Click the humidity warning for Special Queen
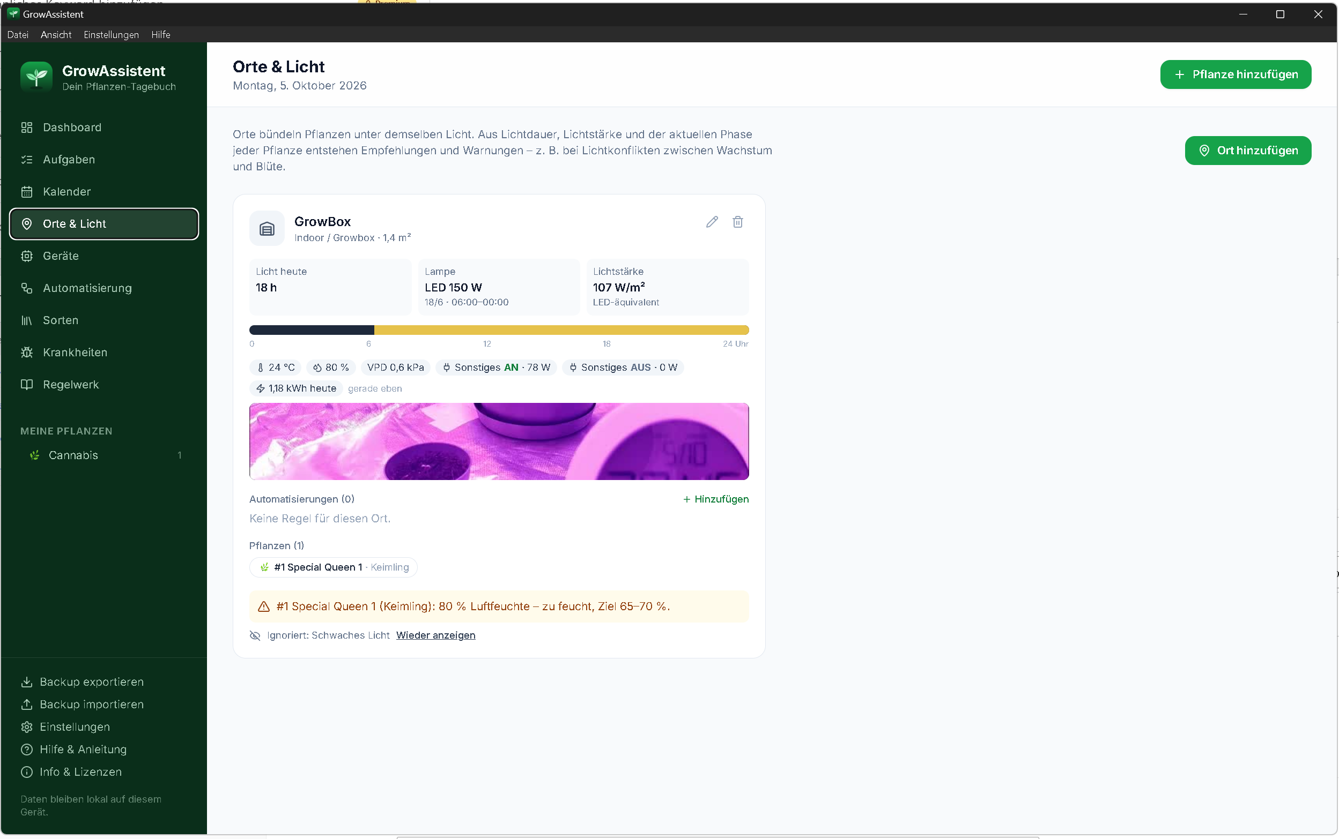The height and width of the screenshot is (839, 1339). click(x=499, y=606)
